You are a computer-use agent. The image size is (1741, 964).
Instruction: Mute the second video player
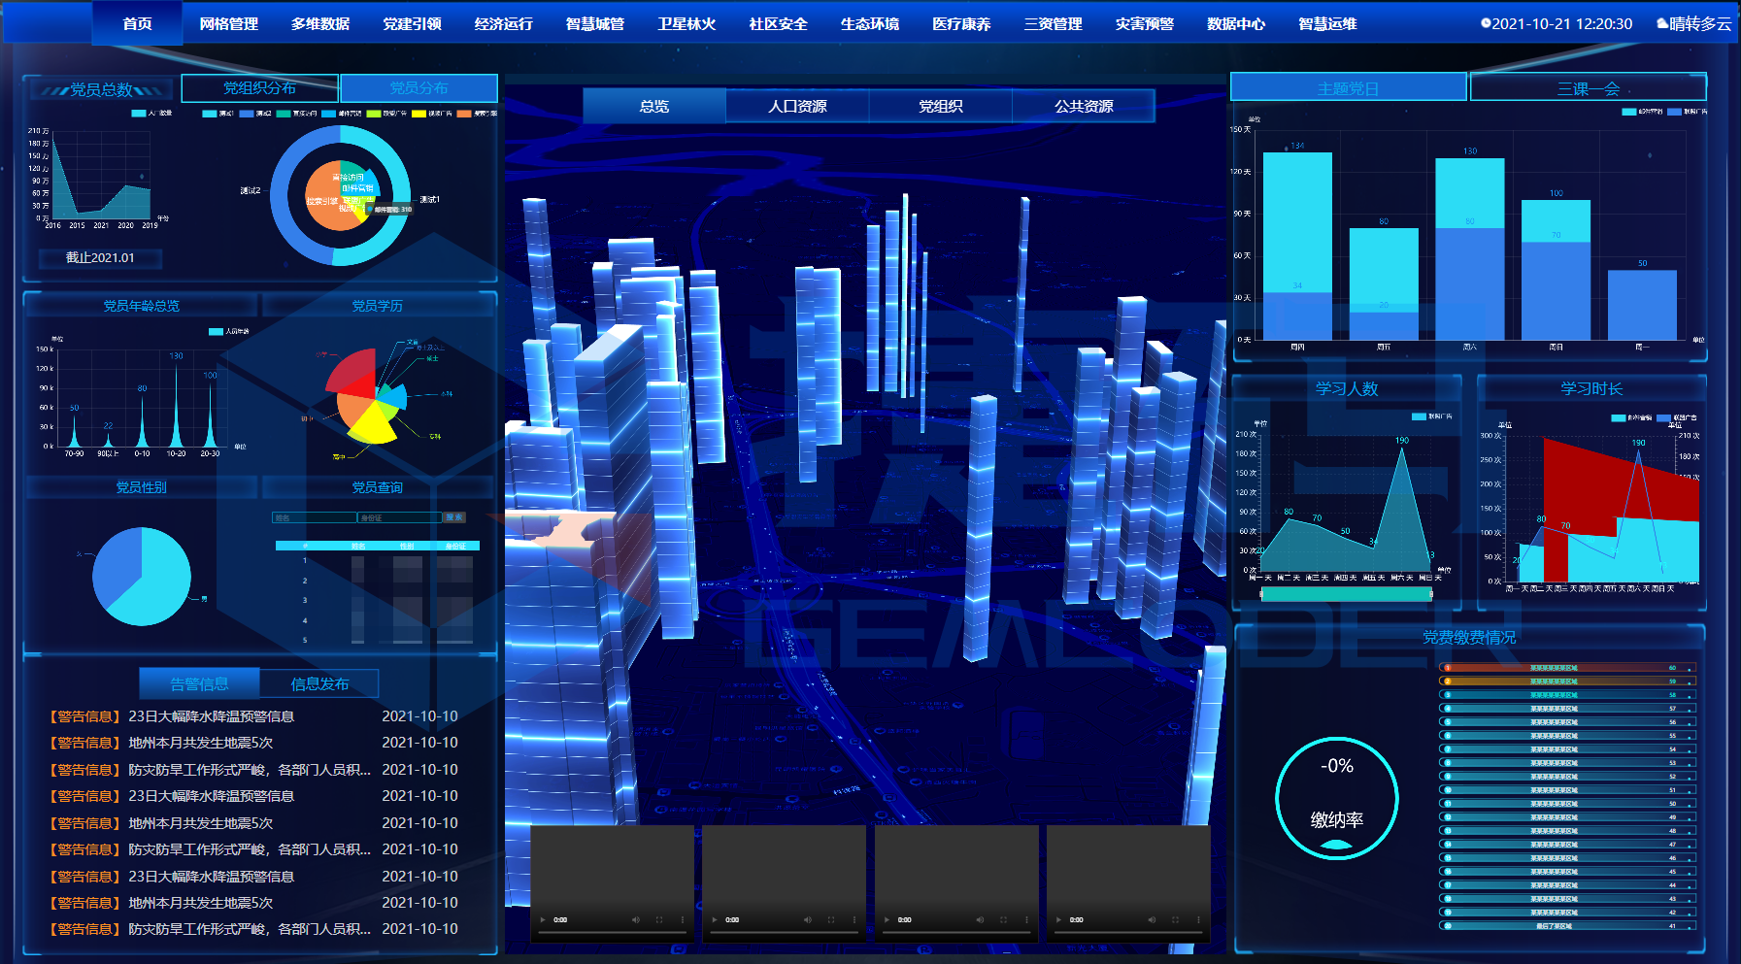point(808,919)
